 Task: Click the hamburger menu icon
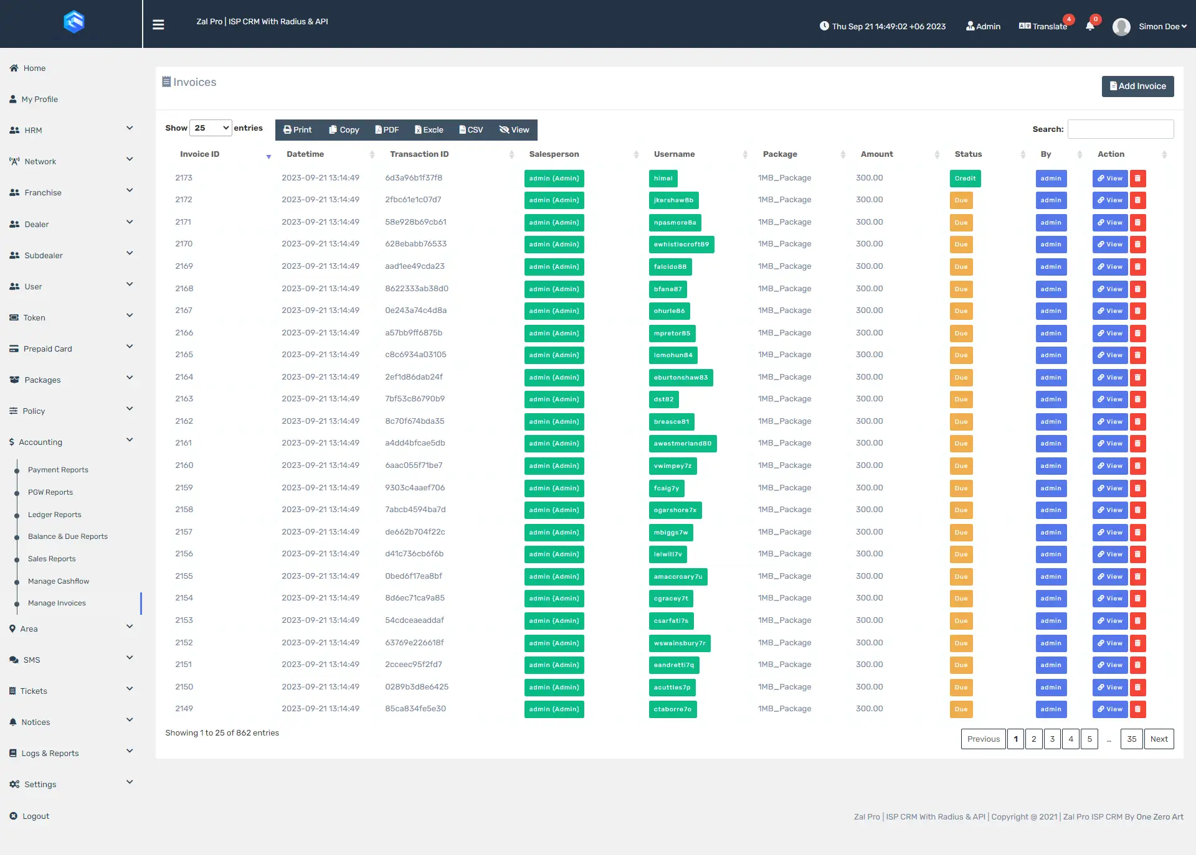(x=158, y=25)
